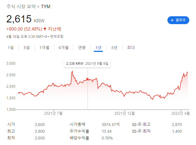Open the 면책조항 disclaimer link

pyautogui.click(x=57, y=36)
